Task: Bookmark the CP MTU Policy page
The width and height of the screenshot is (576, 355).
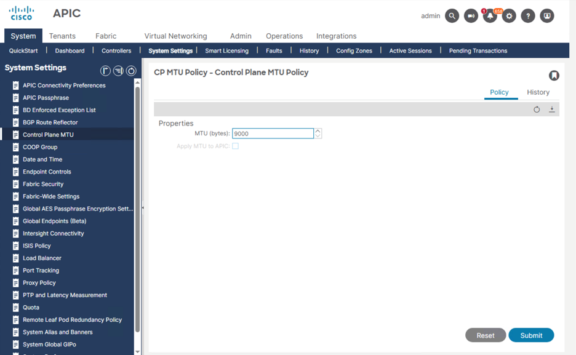Action: [554, 75]
